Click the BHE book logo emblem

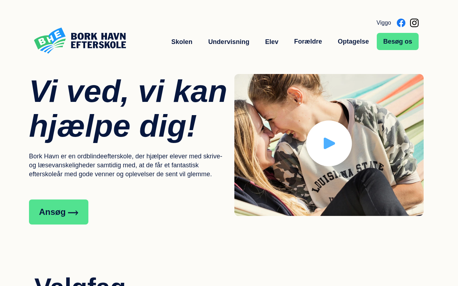click(x=50, y=40)
